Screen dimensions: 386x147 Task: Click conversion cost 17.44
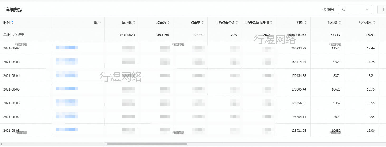click(x=371, y=48)
